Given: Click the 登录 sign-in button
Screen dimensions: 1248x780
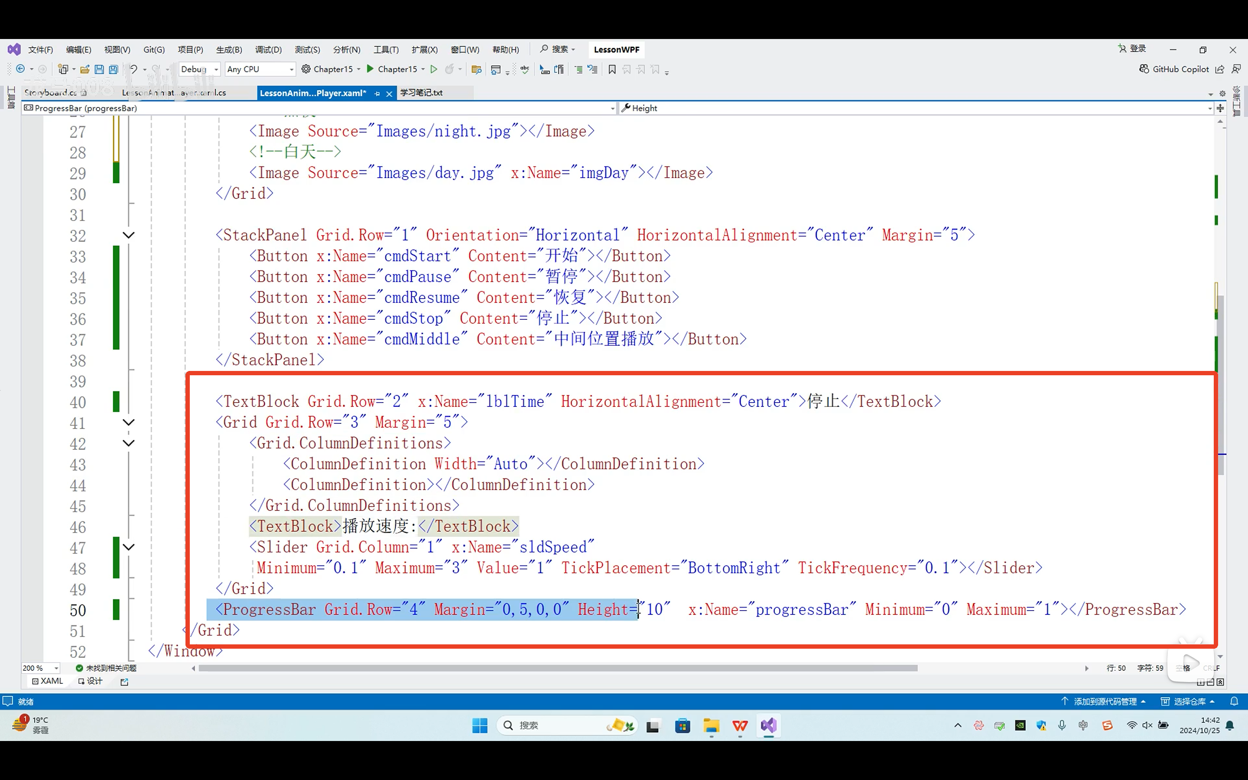Looking at the screenshot, I should click(x=1132, y=49).
